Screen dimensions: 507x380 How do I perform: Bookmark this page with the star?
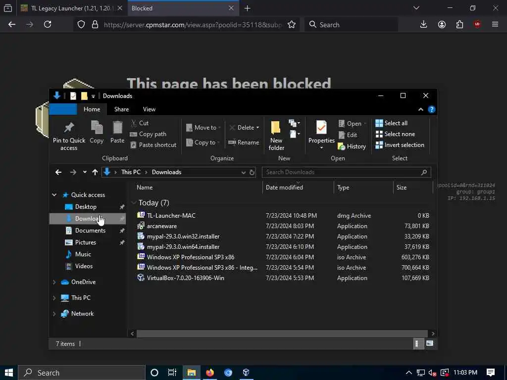pyautogui.click(x=291, y=25)
